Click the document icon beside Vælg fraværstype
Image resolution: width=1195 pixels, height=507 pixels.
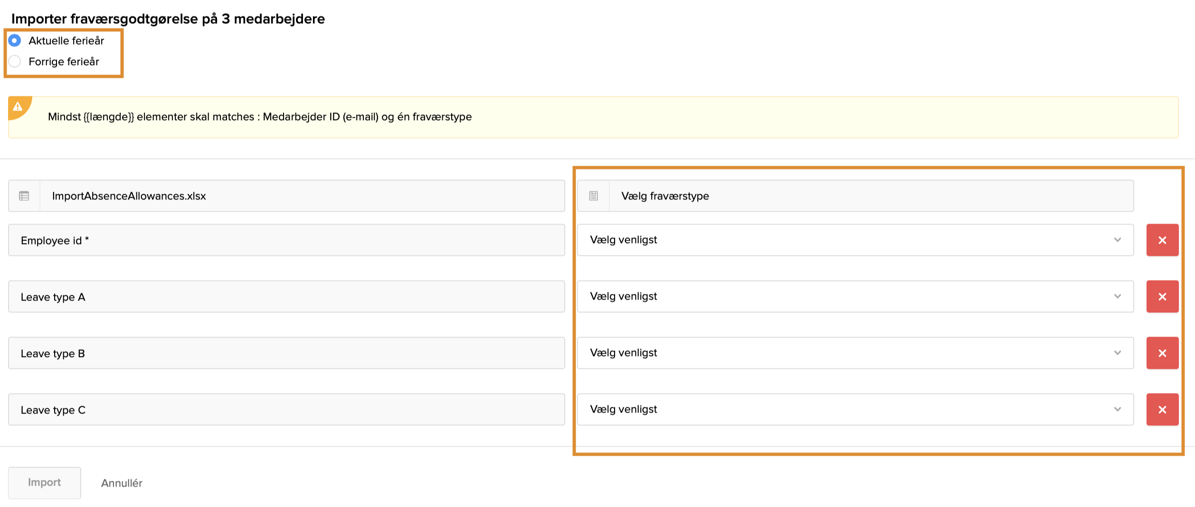[x=593, y=196]
